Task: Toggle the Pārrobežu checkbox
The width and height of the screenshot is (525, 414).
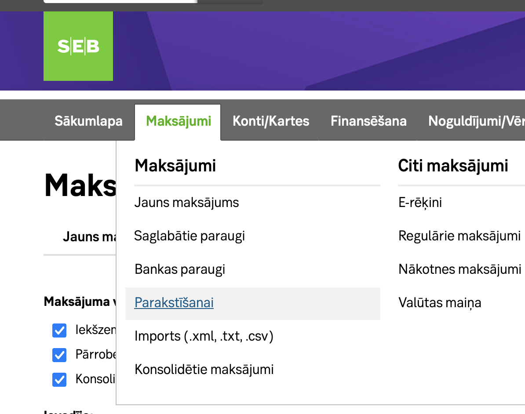Action: (x=59, y=355)
